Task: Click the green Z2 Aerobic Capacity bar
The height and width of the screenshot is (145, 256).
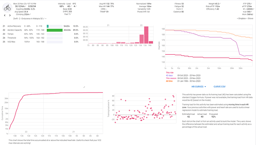Action: point(55,30)
